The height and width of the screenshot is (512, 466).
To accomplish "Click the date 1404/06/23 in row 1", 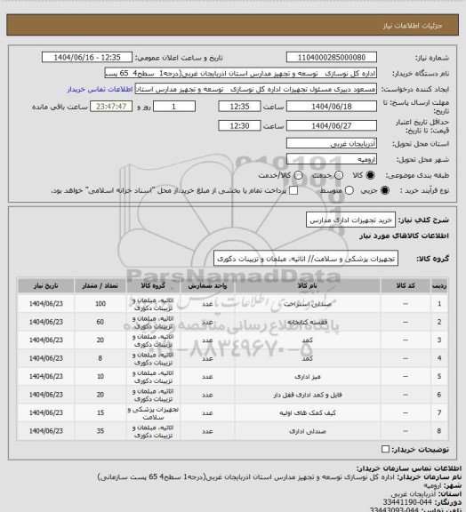I will (45, 304).
